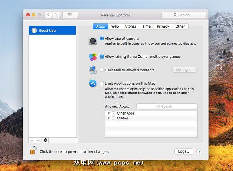The width and height of the screenshot is (233, 171).
Task: Open help with the question mark button
Action: coord(199,151)
